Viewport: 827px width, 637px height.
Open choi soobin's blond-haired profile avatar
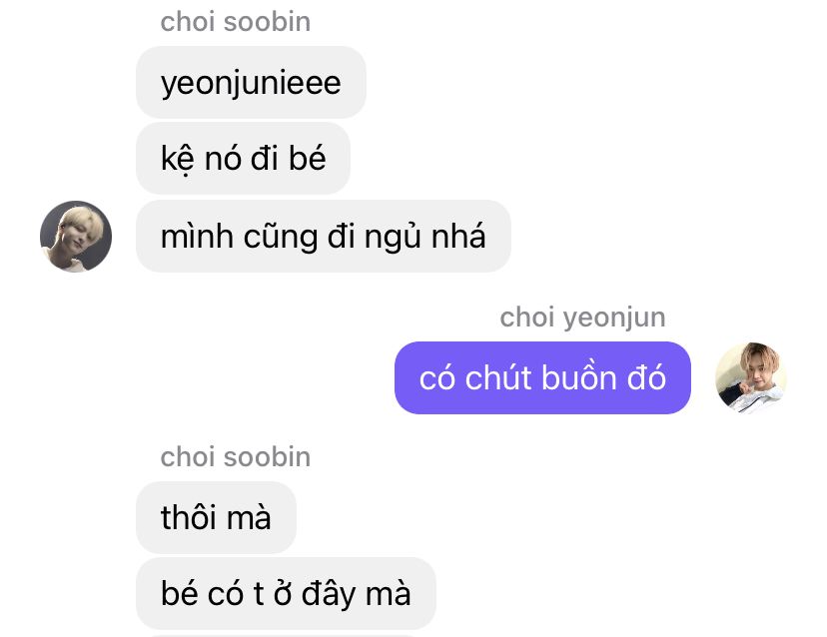pyautogui.click(x=76, y=237)
